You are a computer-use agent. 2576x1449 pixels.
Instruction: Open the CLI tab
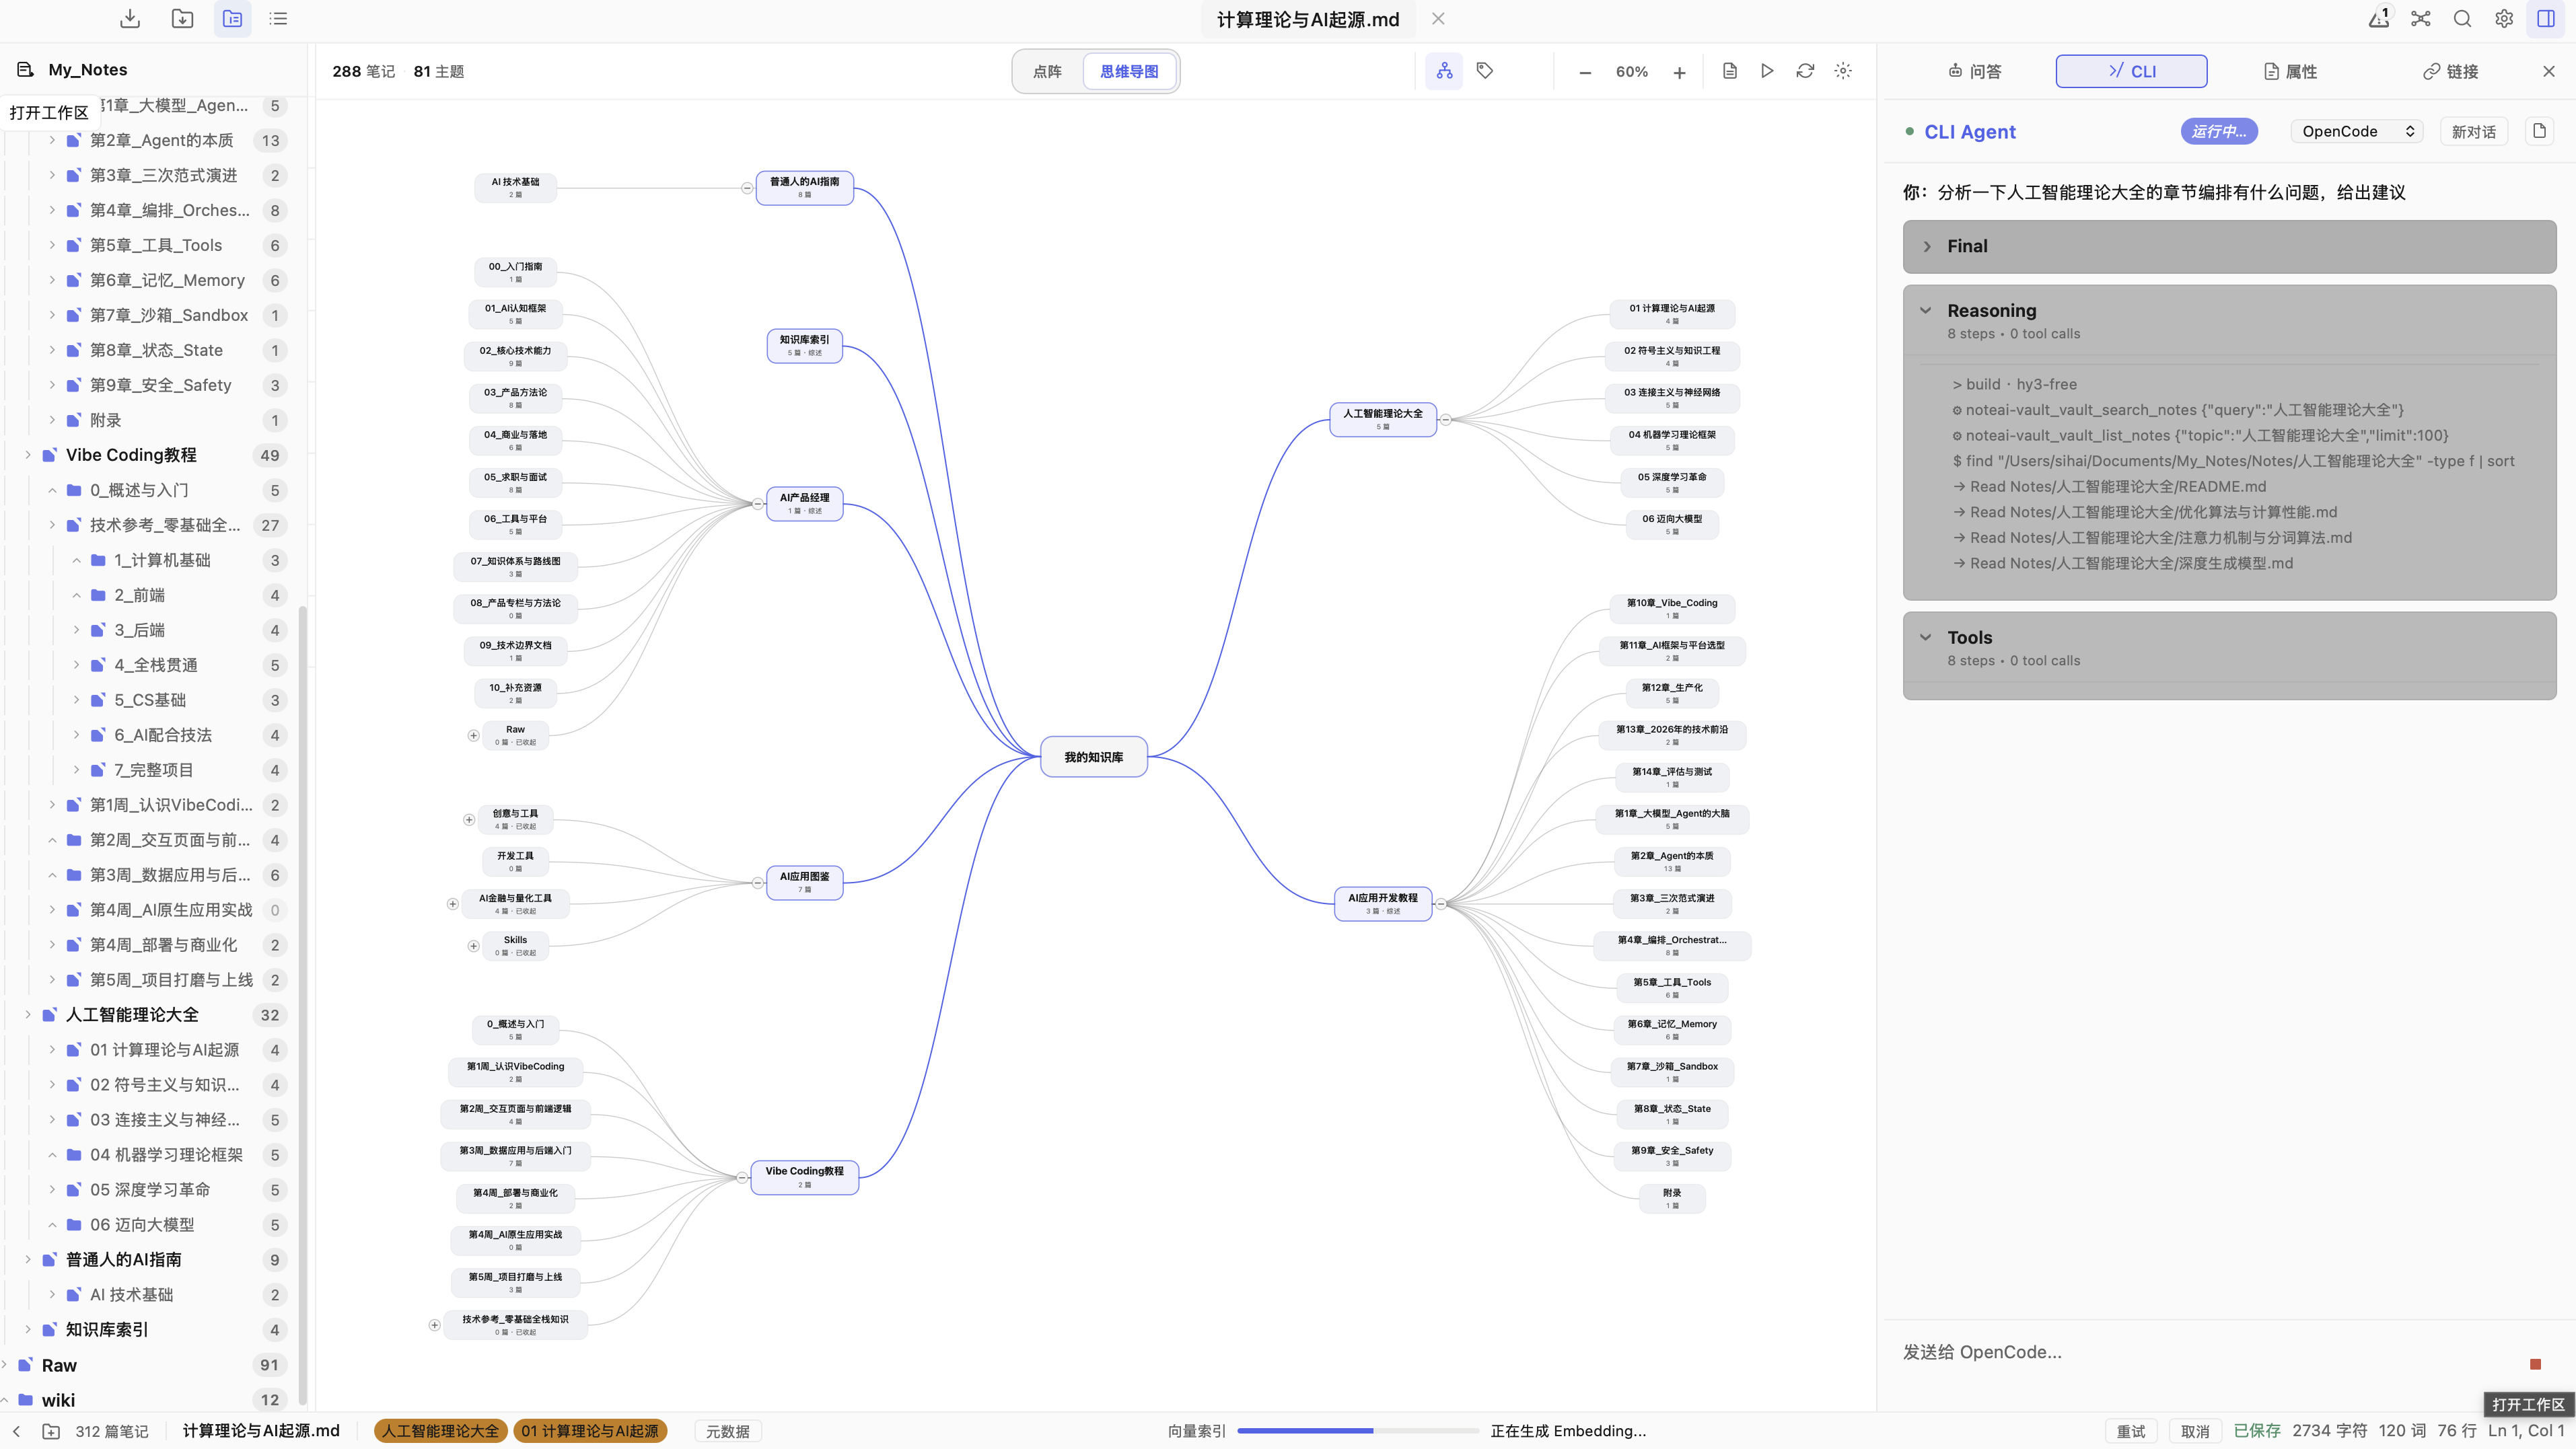click(x=2132, y=71)
